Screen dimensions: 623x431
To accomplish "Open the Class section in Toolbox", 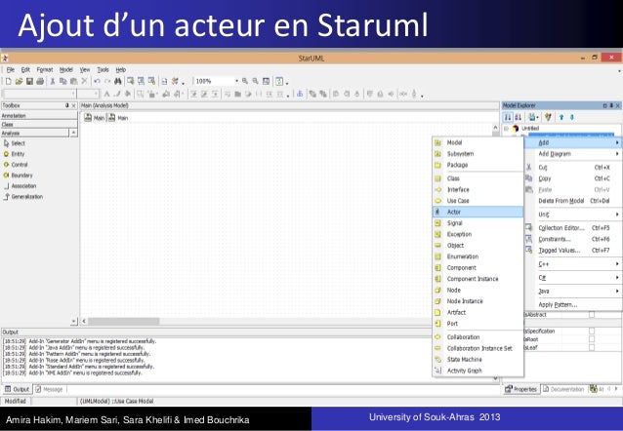I will [39, 125].
